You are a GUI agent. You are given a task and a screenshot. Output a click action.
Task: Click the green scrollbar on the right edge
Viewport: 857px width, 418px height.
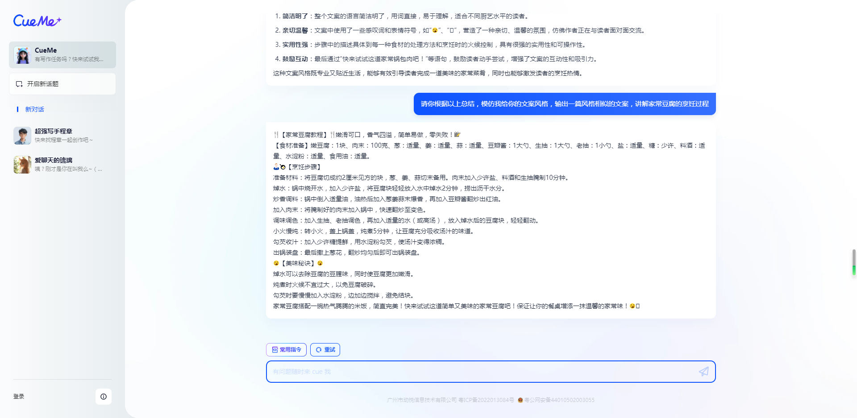(854, 269)
